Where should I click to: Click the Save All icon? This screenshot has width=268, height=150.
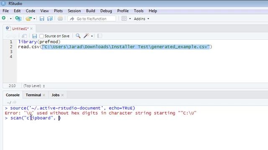tap(50, 18)
